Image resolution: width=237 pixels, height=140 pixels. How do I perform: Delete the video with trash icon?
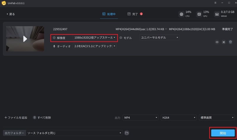click(x=230, y=42)
